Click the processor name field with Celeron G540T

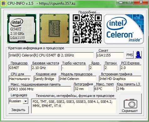[x=51, y=55]
